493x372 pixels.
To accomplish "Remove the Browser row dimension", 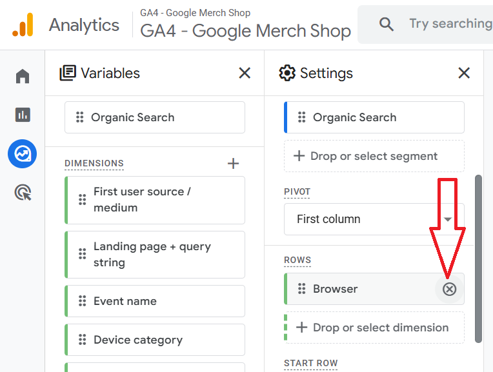I will 450,289.
